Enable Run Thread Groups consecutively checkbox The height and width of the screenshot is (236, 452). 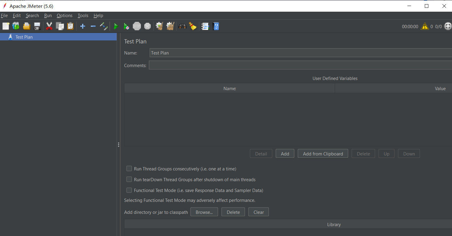click(x=129, y=169)
